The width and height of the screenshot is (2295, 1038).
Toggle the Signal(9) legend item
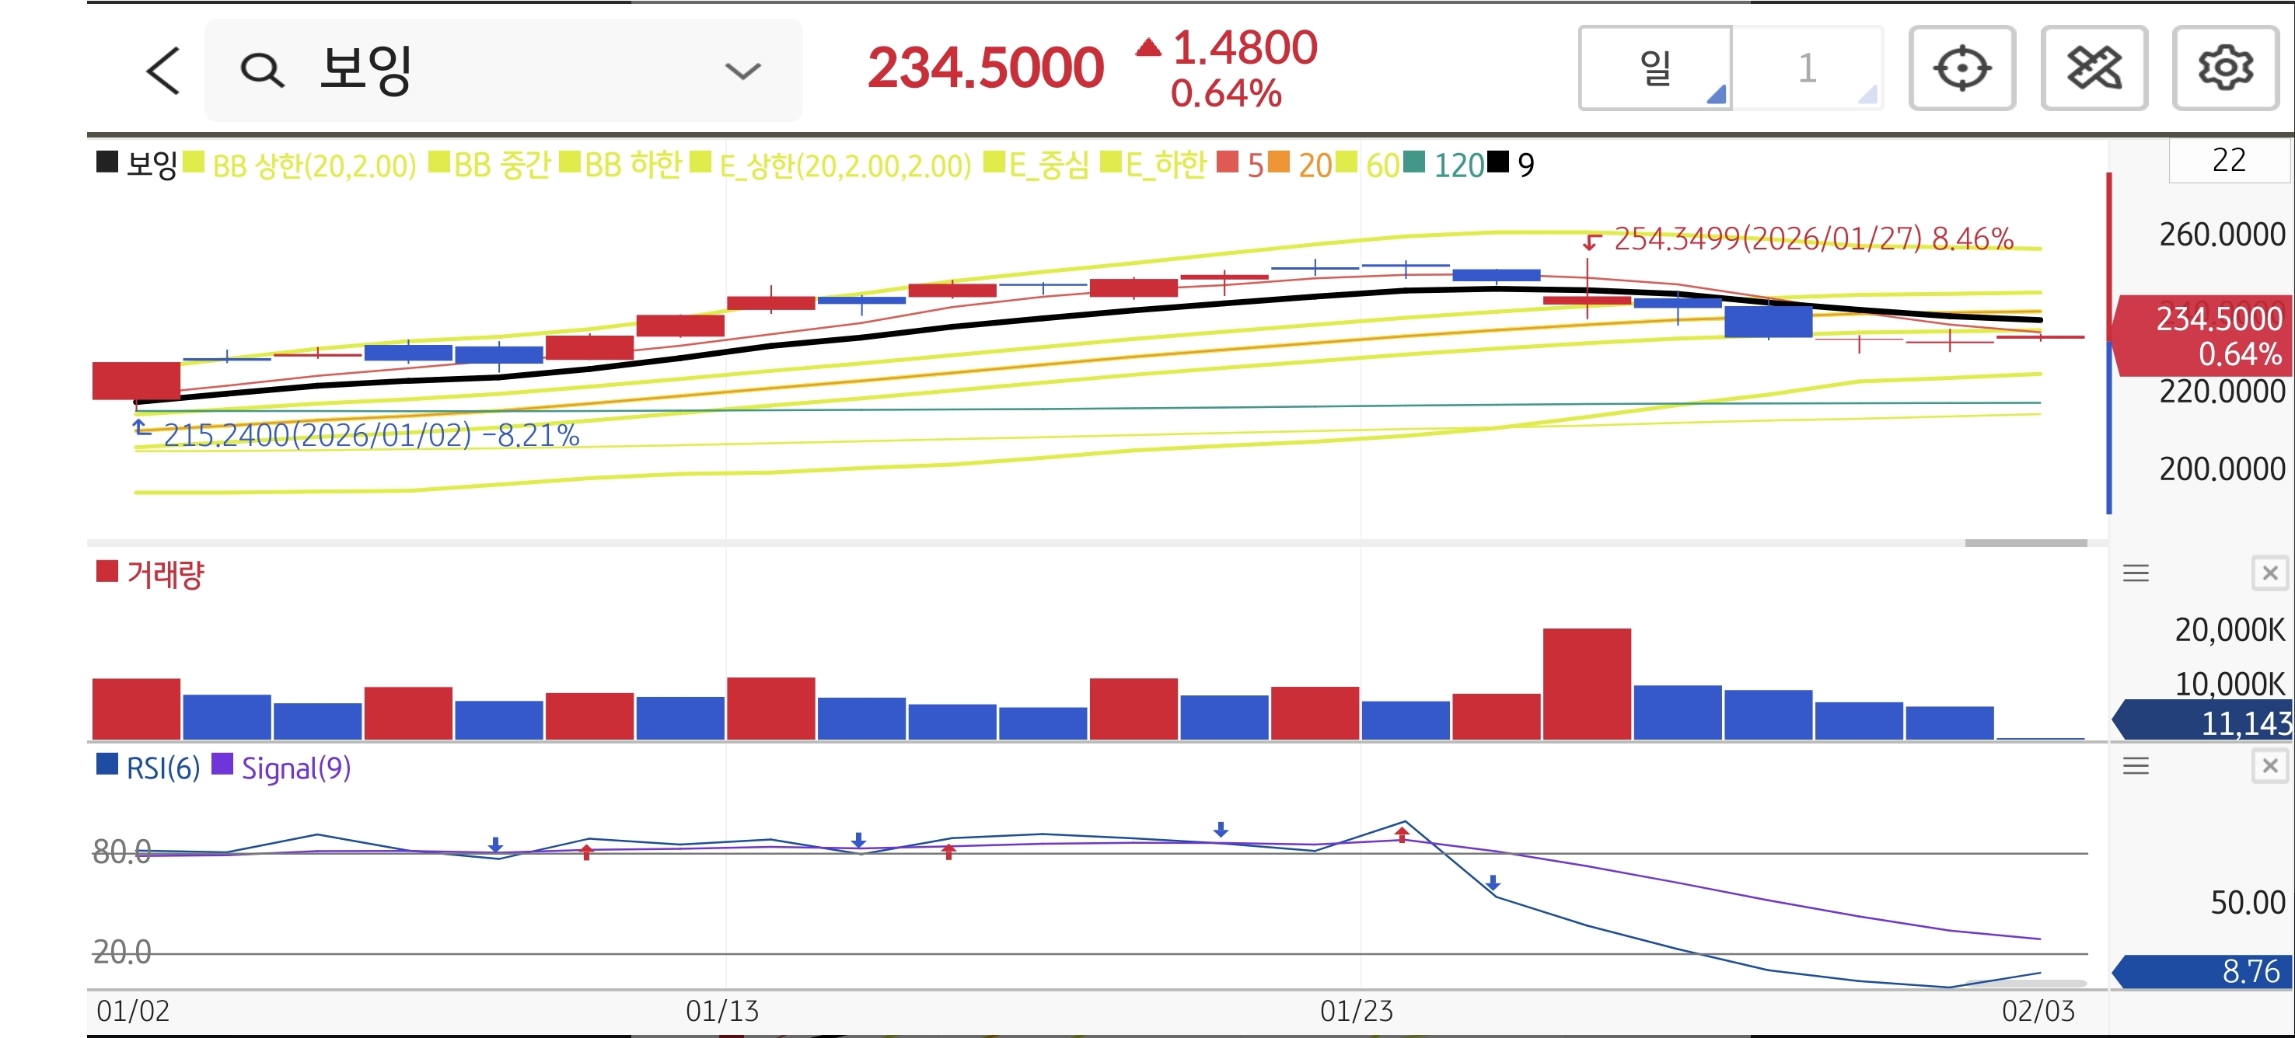(x=295, y=768)
